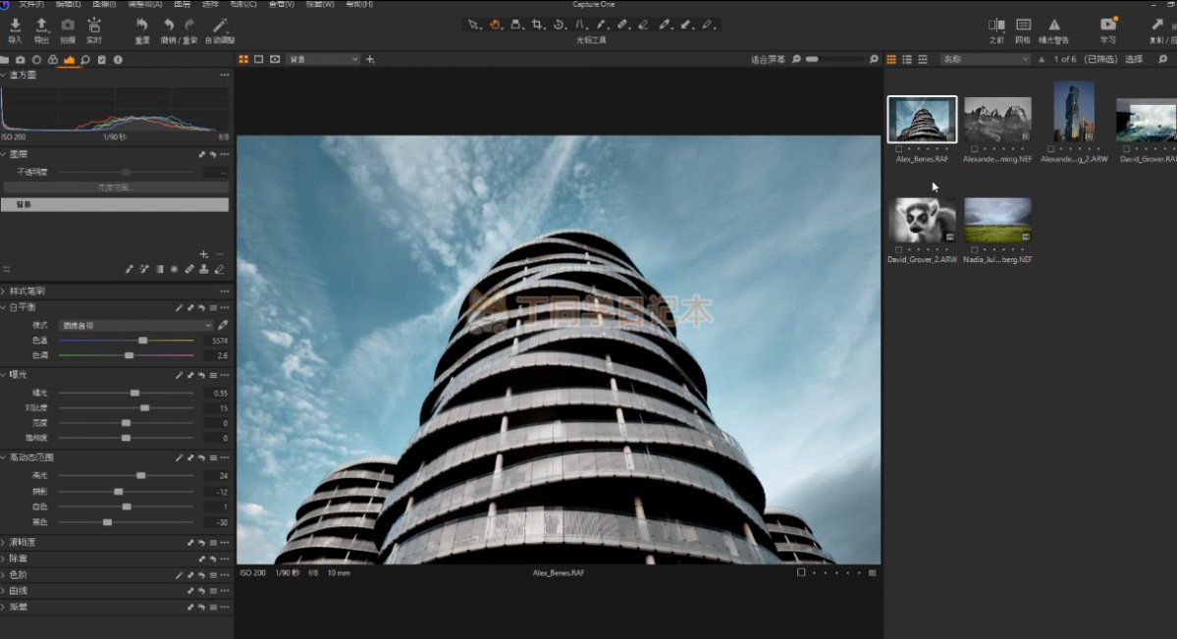The height and width of the screenshot is (639, 1177).
Task: Tick the checkbox under David_Grover_2.ARW thumbnail
Action: pos(900,250)
